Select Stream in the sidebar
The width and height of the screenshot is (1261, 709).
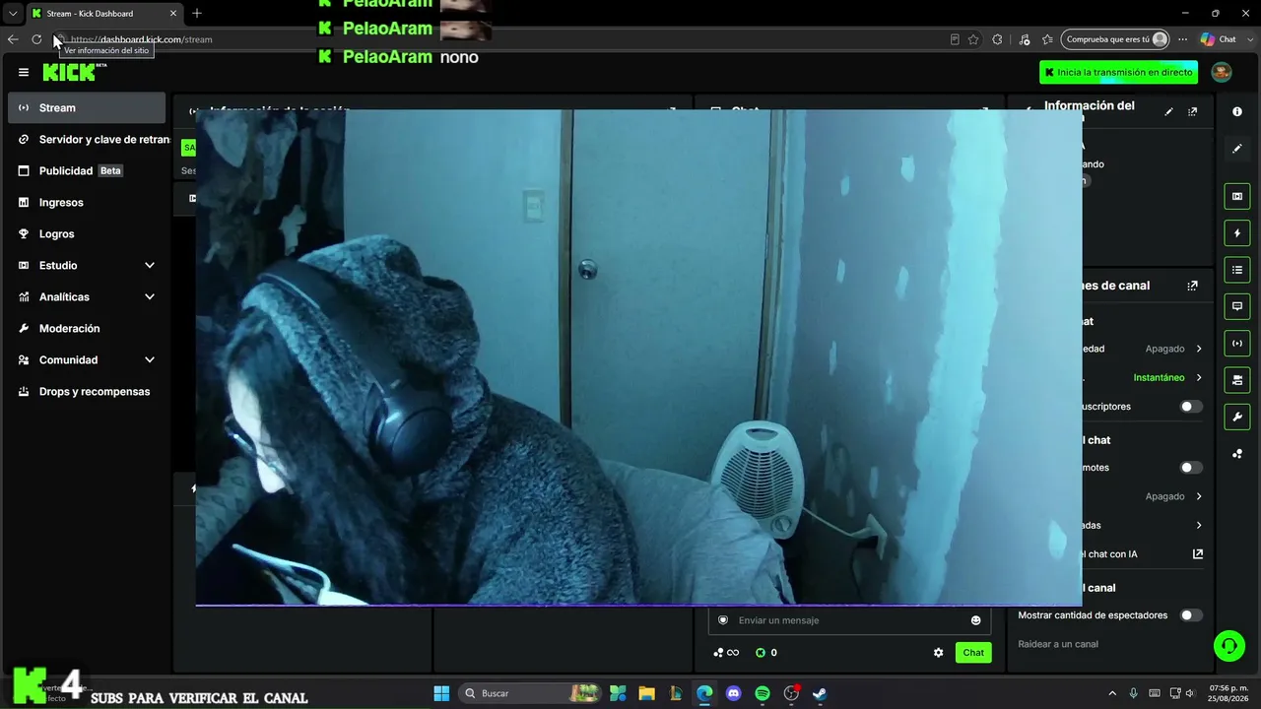pos(87,108)
